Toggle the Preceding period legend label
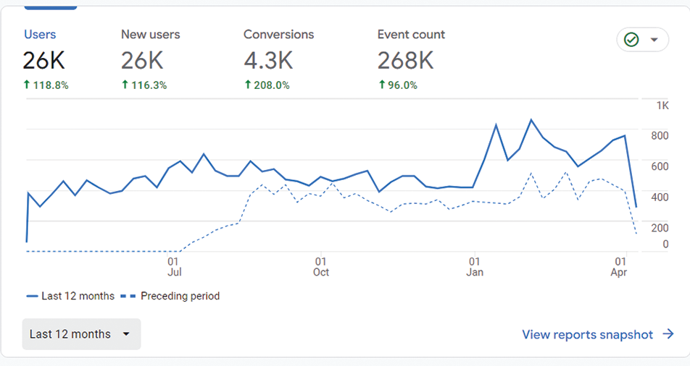Image resolution: width=690 pixels, height=366 pixels. [x=180, y=296]
